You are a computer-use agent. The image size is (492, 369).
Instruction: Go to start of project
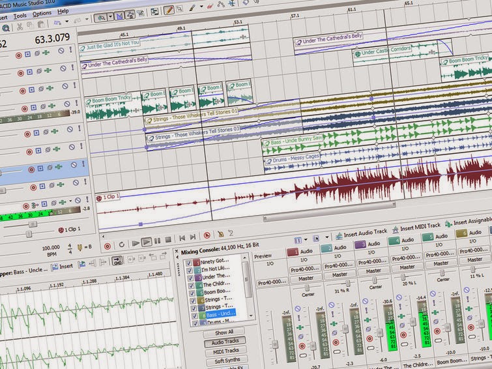pyautogui.click(x=182, y=238)
